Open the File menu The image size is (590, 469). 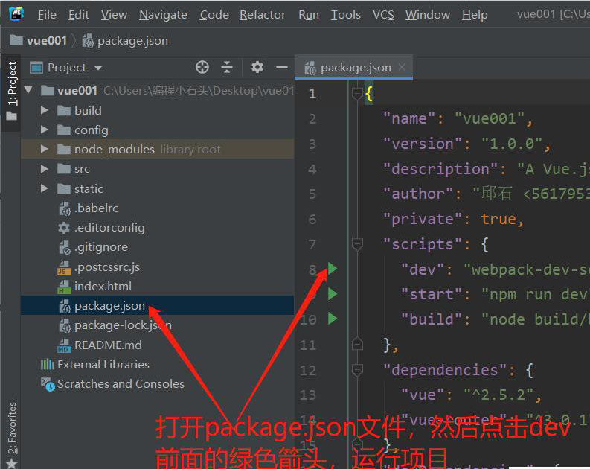[47, 15]
